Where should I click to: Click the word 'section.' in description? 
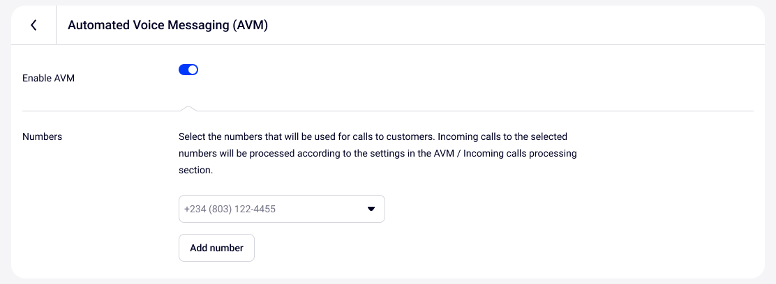click(x=195, y=170)
